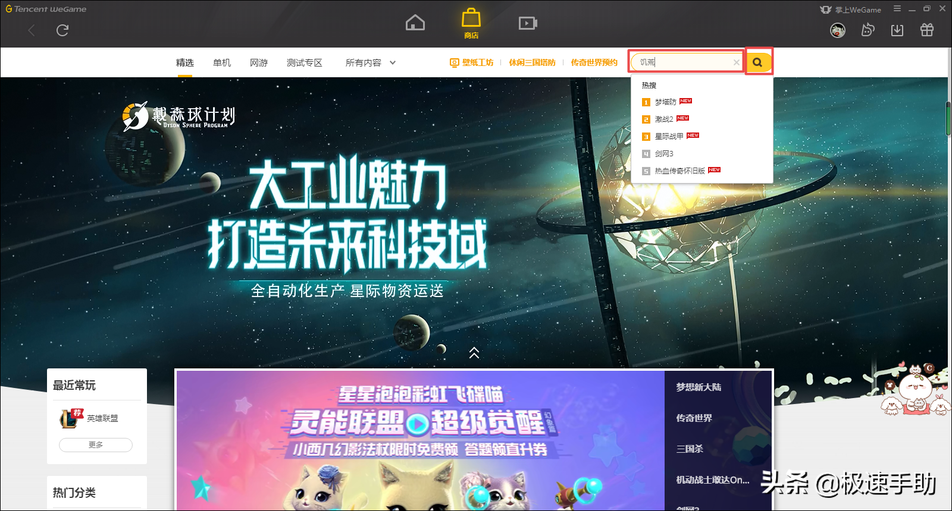Select 星际战甲 from hot searches
Screen dimensions: 952x511
pyautogui.click(x=669, y=137)
